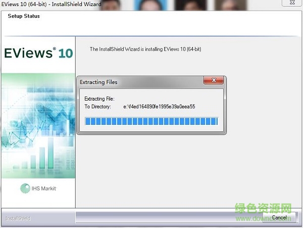Click the Cancel button in the installer
This screenshot has height=228, width=303.
279,217
